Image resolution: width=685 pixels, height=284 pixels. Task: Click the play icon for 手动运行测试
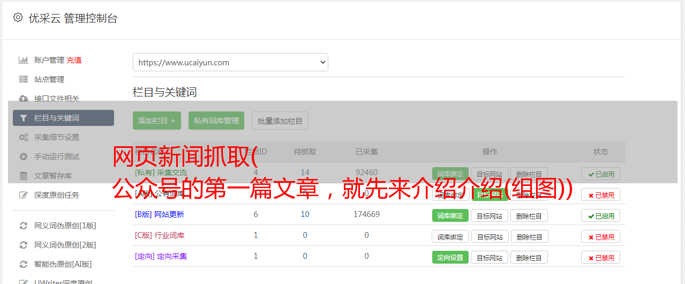click(24, 156)
